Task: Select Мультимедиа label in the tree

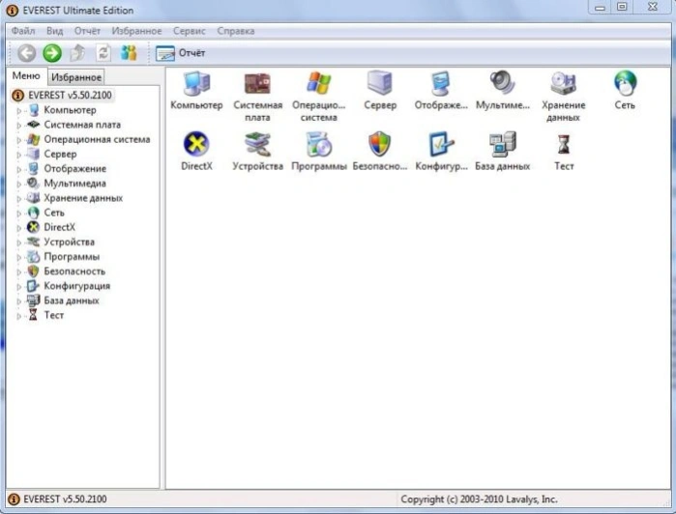Action: tap(75, 184)
